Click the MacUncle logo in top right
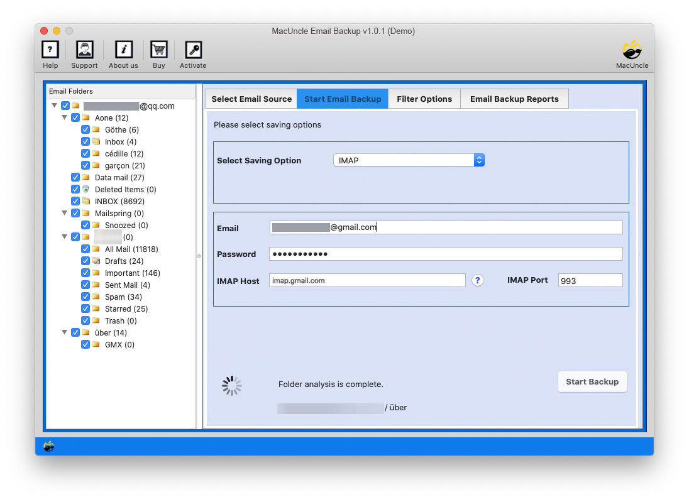 point(631,50)
